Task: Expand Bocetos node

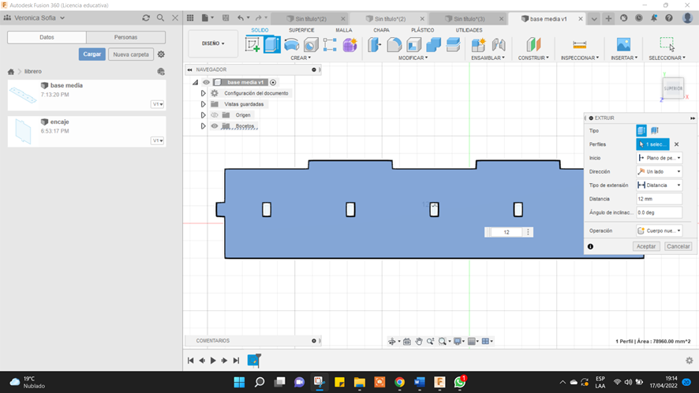Action: click(203, 125)
